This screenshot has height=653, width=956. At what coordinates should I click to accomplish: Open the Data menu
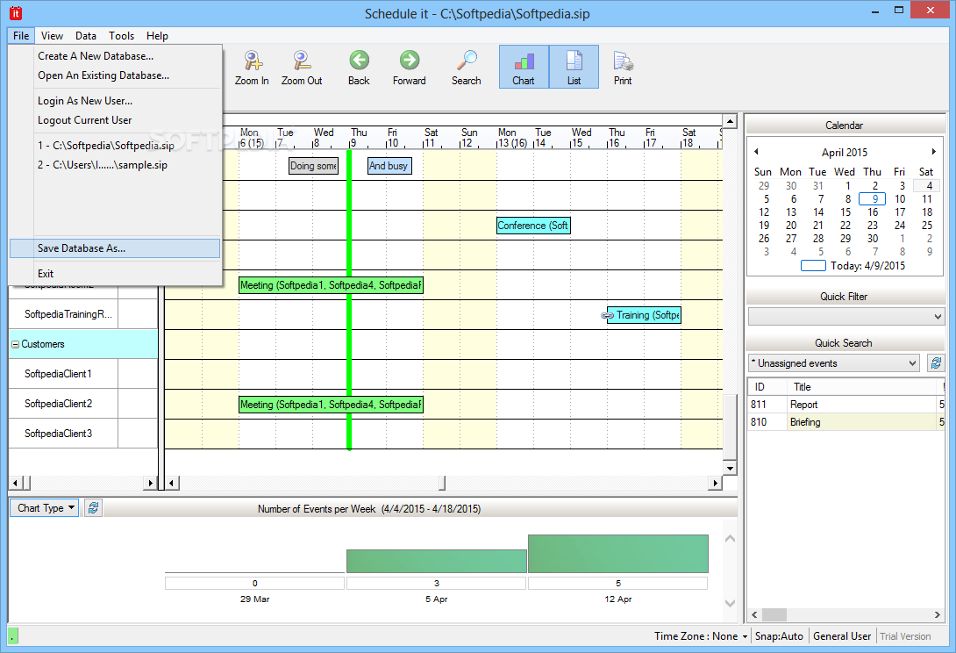point(86,35)
